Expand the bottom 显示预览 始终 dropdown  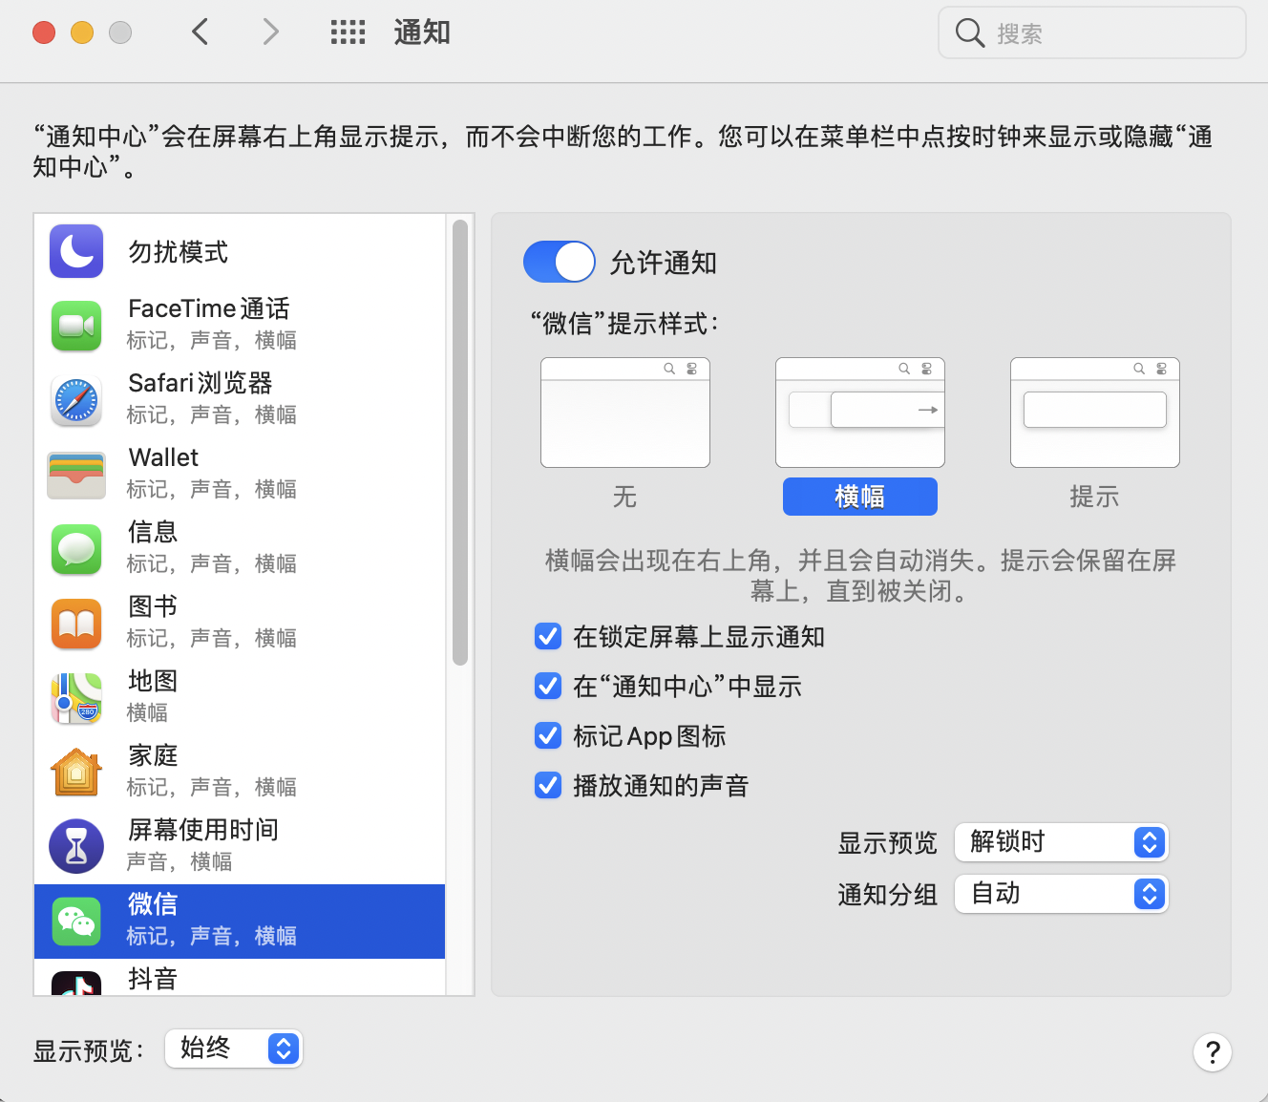pyautogui.click(x=234, y=1049)
